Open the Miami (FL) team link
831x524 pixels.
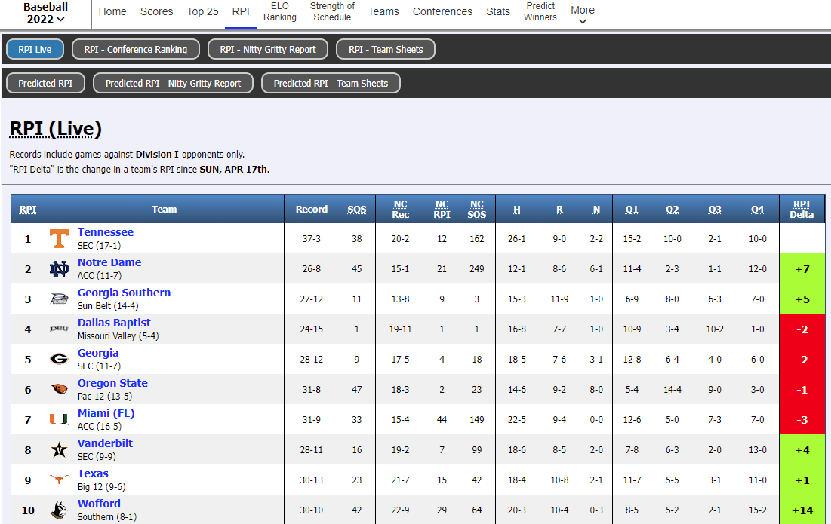106,413
